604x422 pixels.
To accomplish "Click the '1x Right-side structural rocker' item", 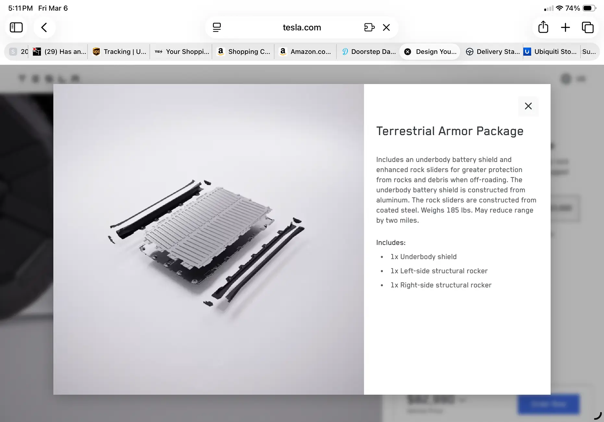I will pos(441,285).
